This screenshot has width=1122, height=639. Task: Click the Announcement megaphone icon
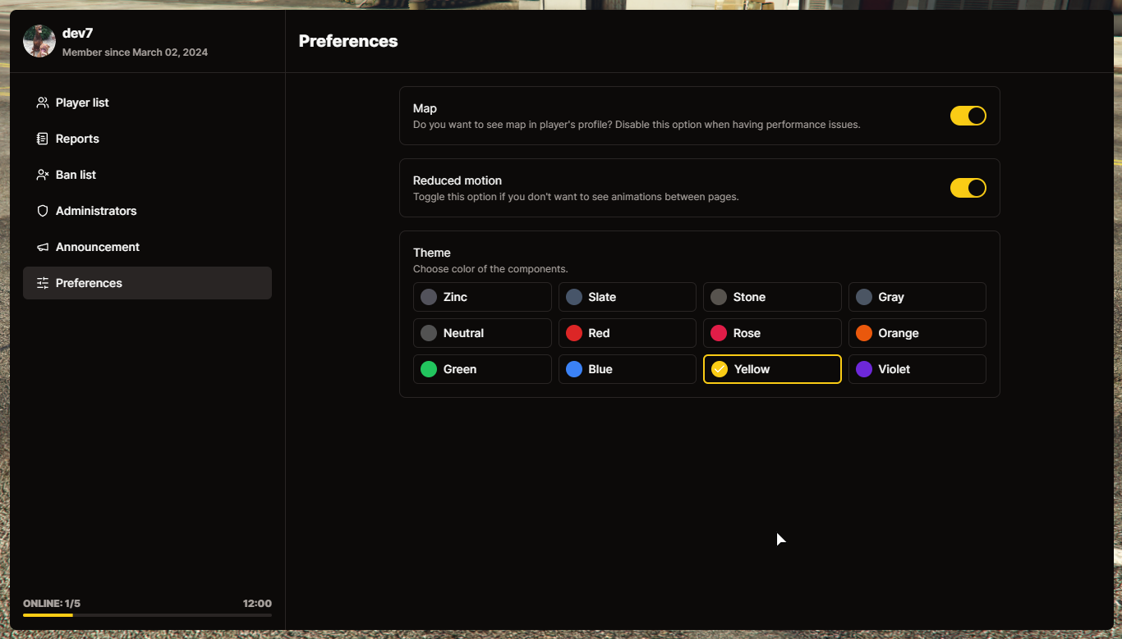tap(43, 247)
